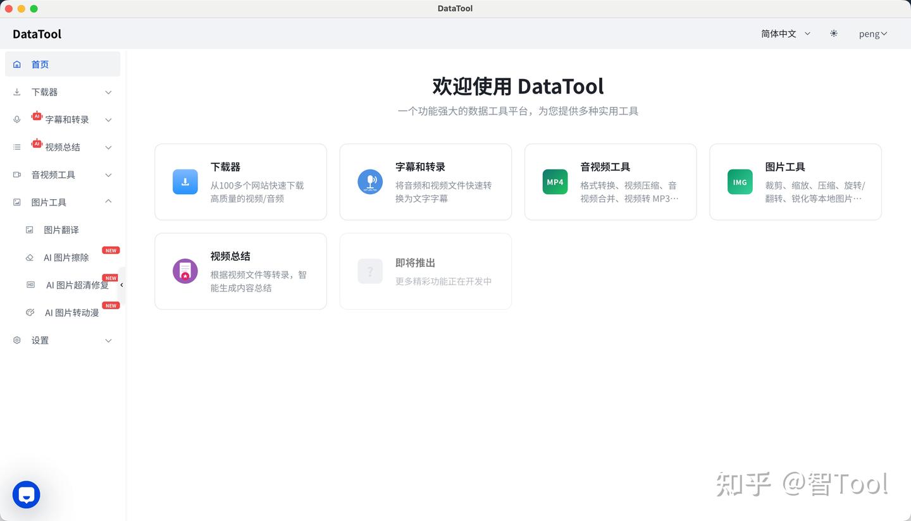Click the palette icon beside AI 图片转动漫
The height and width of the screenshot is (521, 911).
click(30, 312)
